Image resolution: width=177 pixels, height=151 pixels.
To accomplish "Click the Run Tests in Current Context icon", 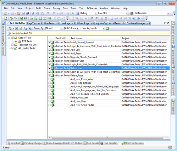I will pyautogui.click(x=11, y=18).
